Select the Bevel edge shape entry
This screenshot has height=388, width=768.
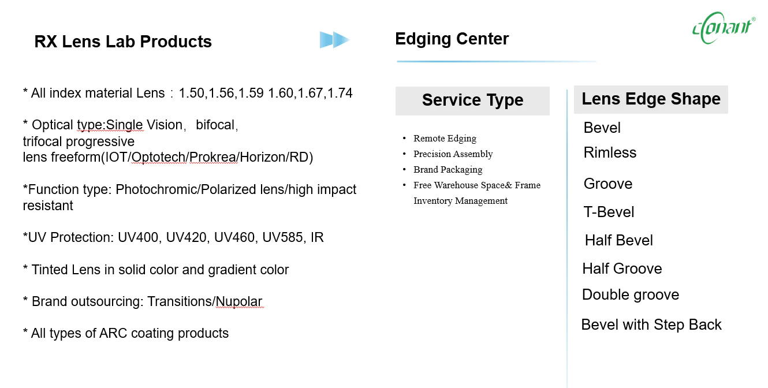click(x=602, y=128)
